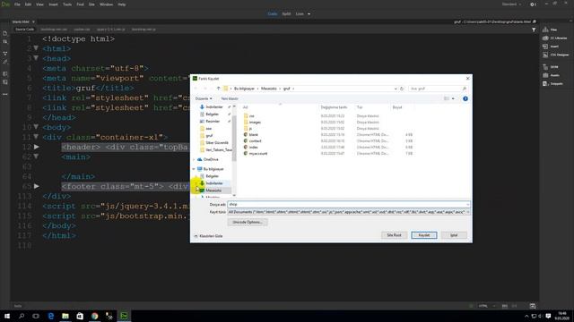
Task: Open the Edit menu
Action: coord(28,4)
